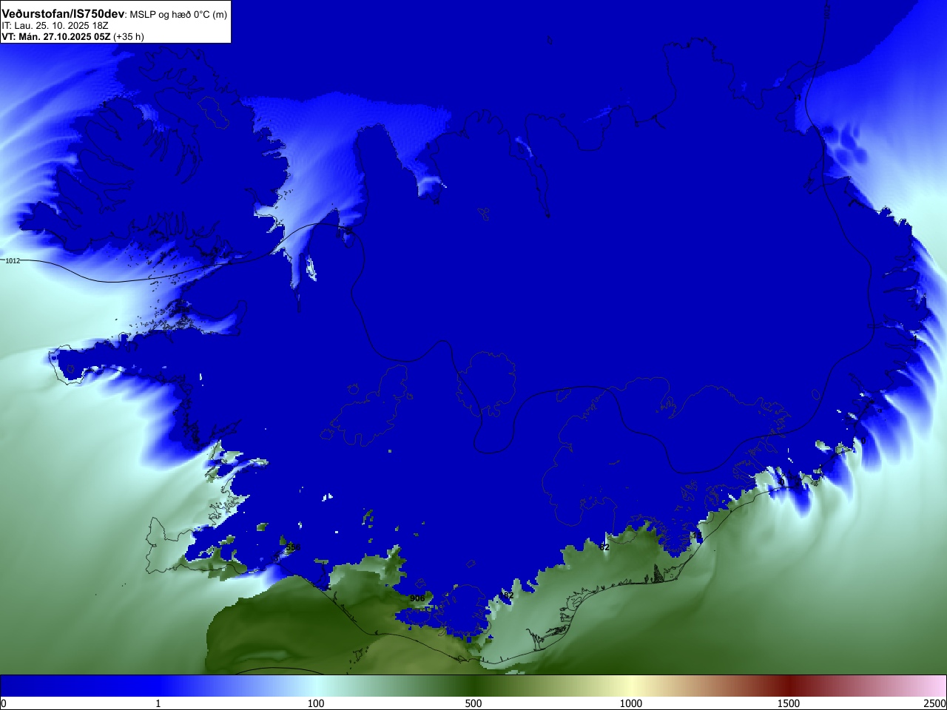Image resolution: width=947 pixels, height=710 pixels.
Task: Click the '1000' tick label on color scale
Action: pyautogui.click(x=631, y=703)
